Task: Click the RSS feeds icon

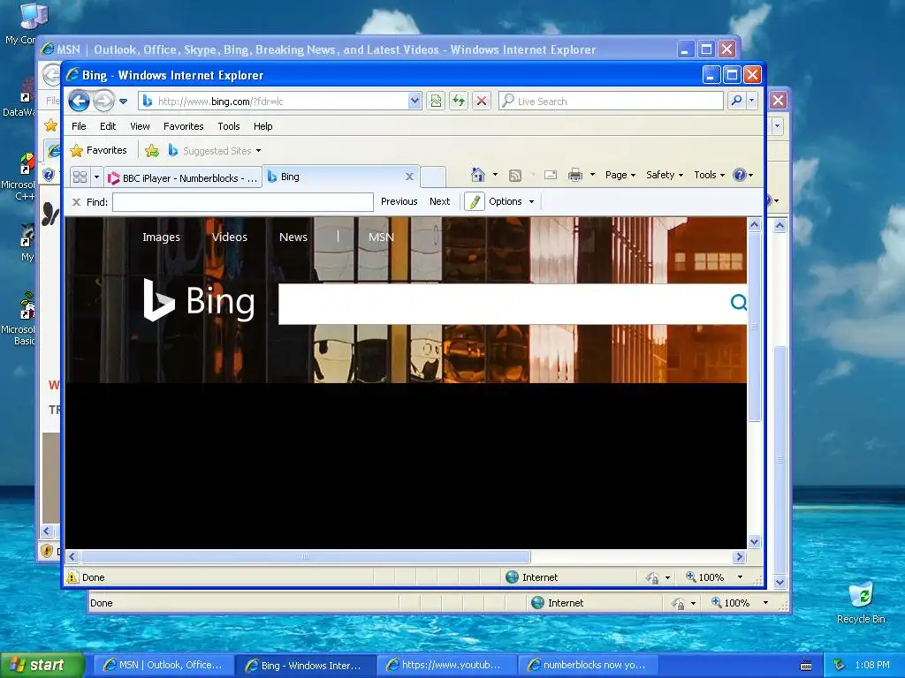Action: point(515,176)
